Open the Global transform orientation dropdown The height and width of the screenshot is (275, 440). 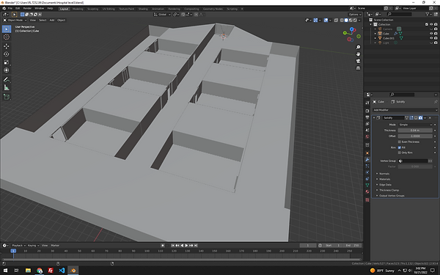click(162, 15)
